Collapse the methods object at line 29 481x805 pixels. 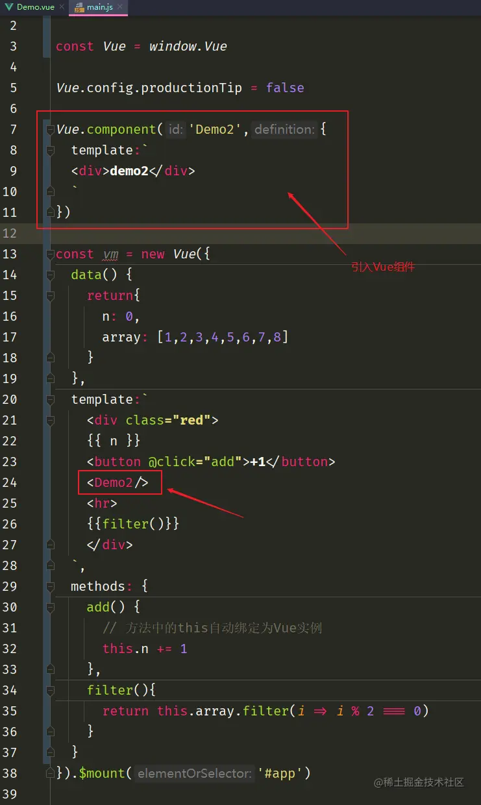(x=51, y=587)
